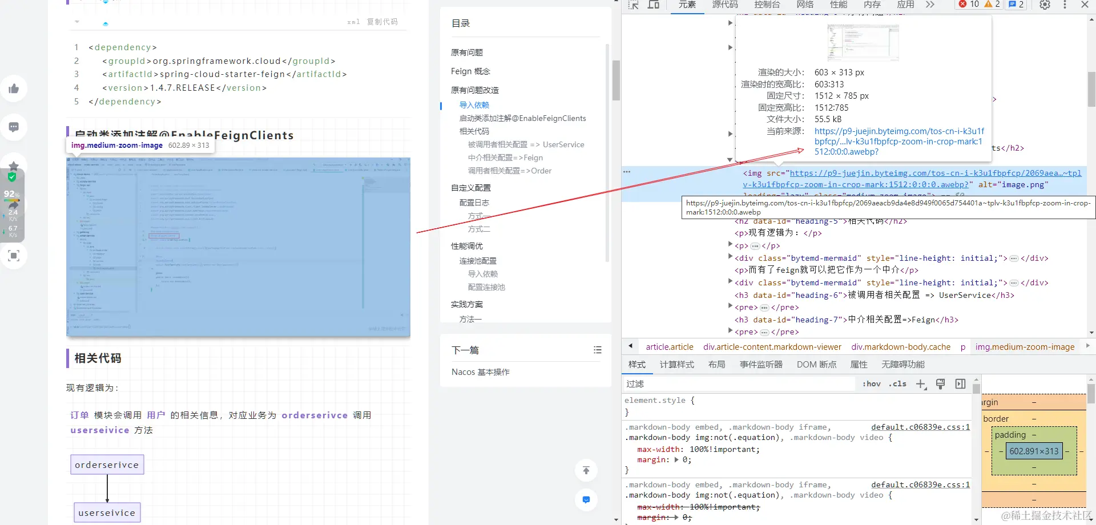Add a new style rule plus icon

(x=921, y=384)
